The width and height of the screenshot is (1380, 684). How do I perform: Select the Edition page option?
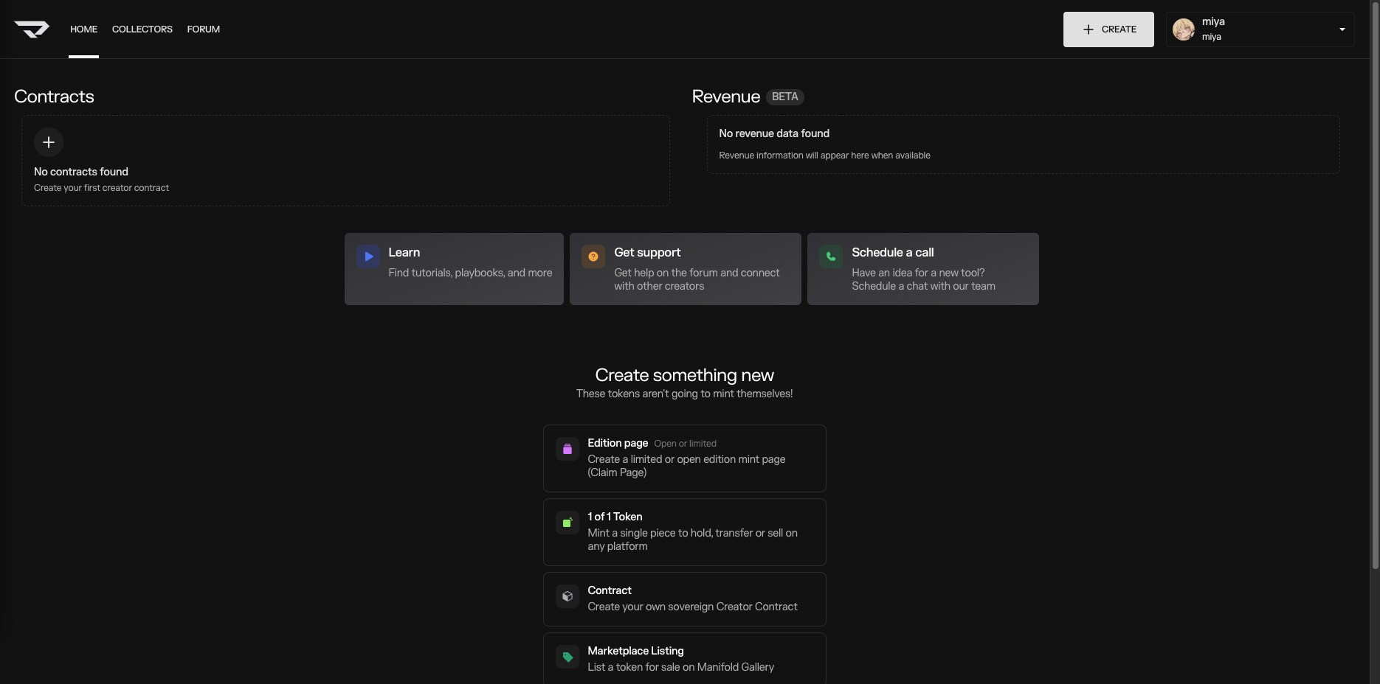(x=684, y=458)
